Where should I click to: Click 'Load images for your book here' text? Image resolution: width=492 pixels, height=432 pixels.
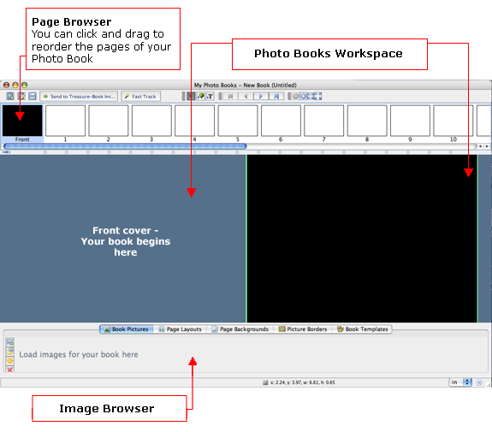[79, 354]
